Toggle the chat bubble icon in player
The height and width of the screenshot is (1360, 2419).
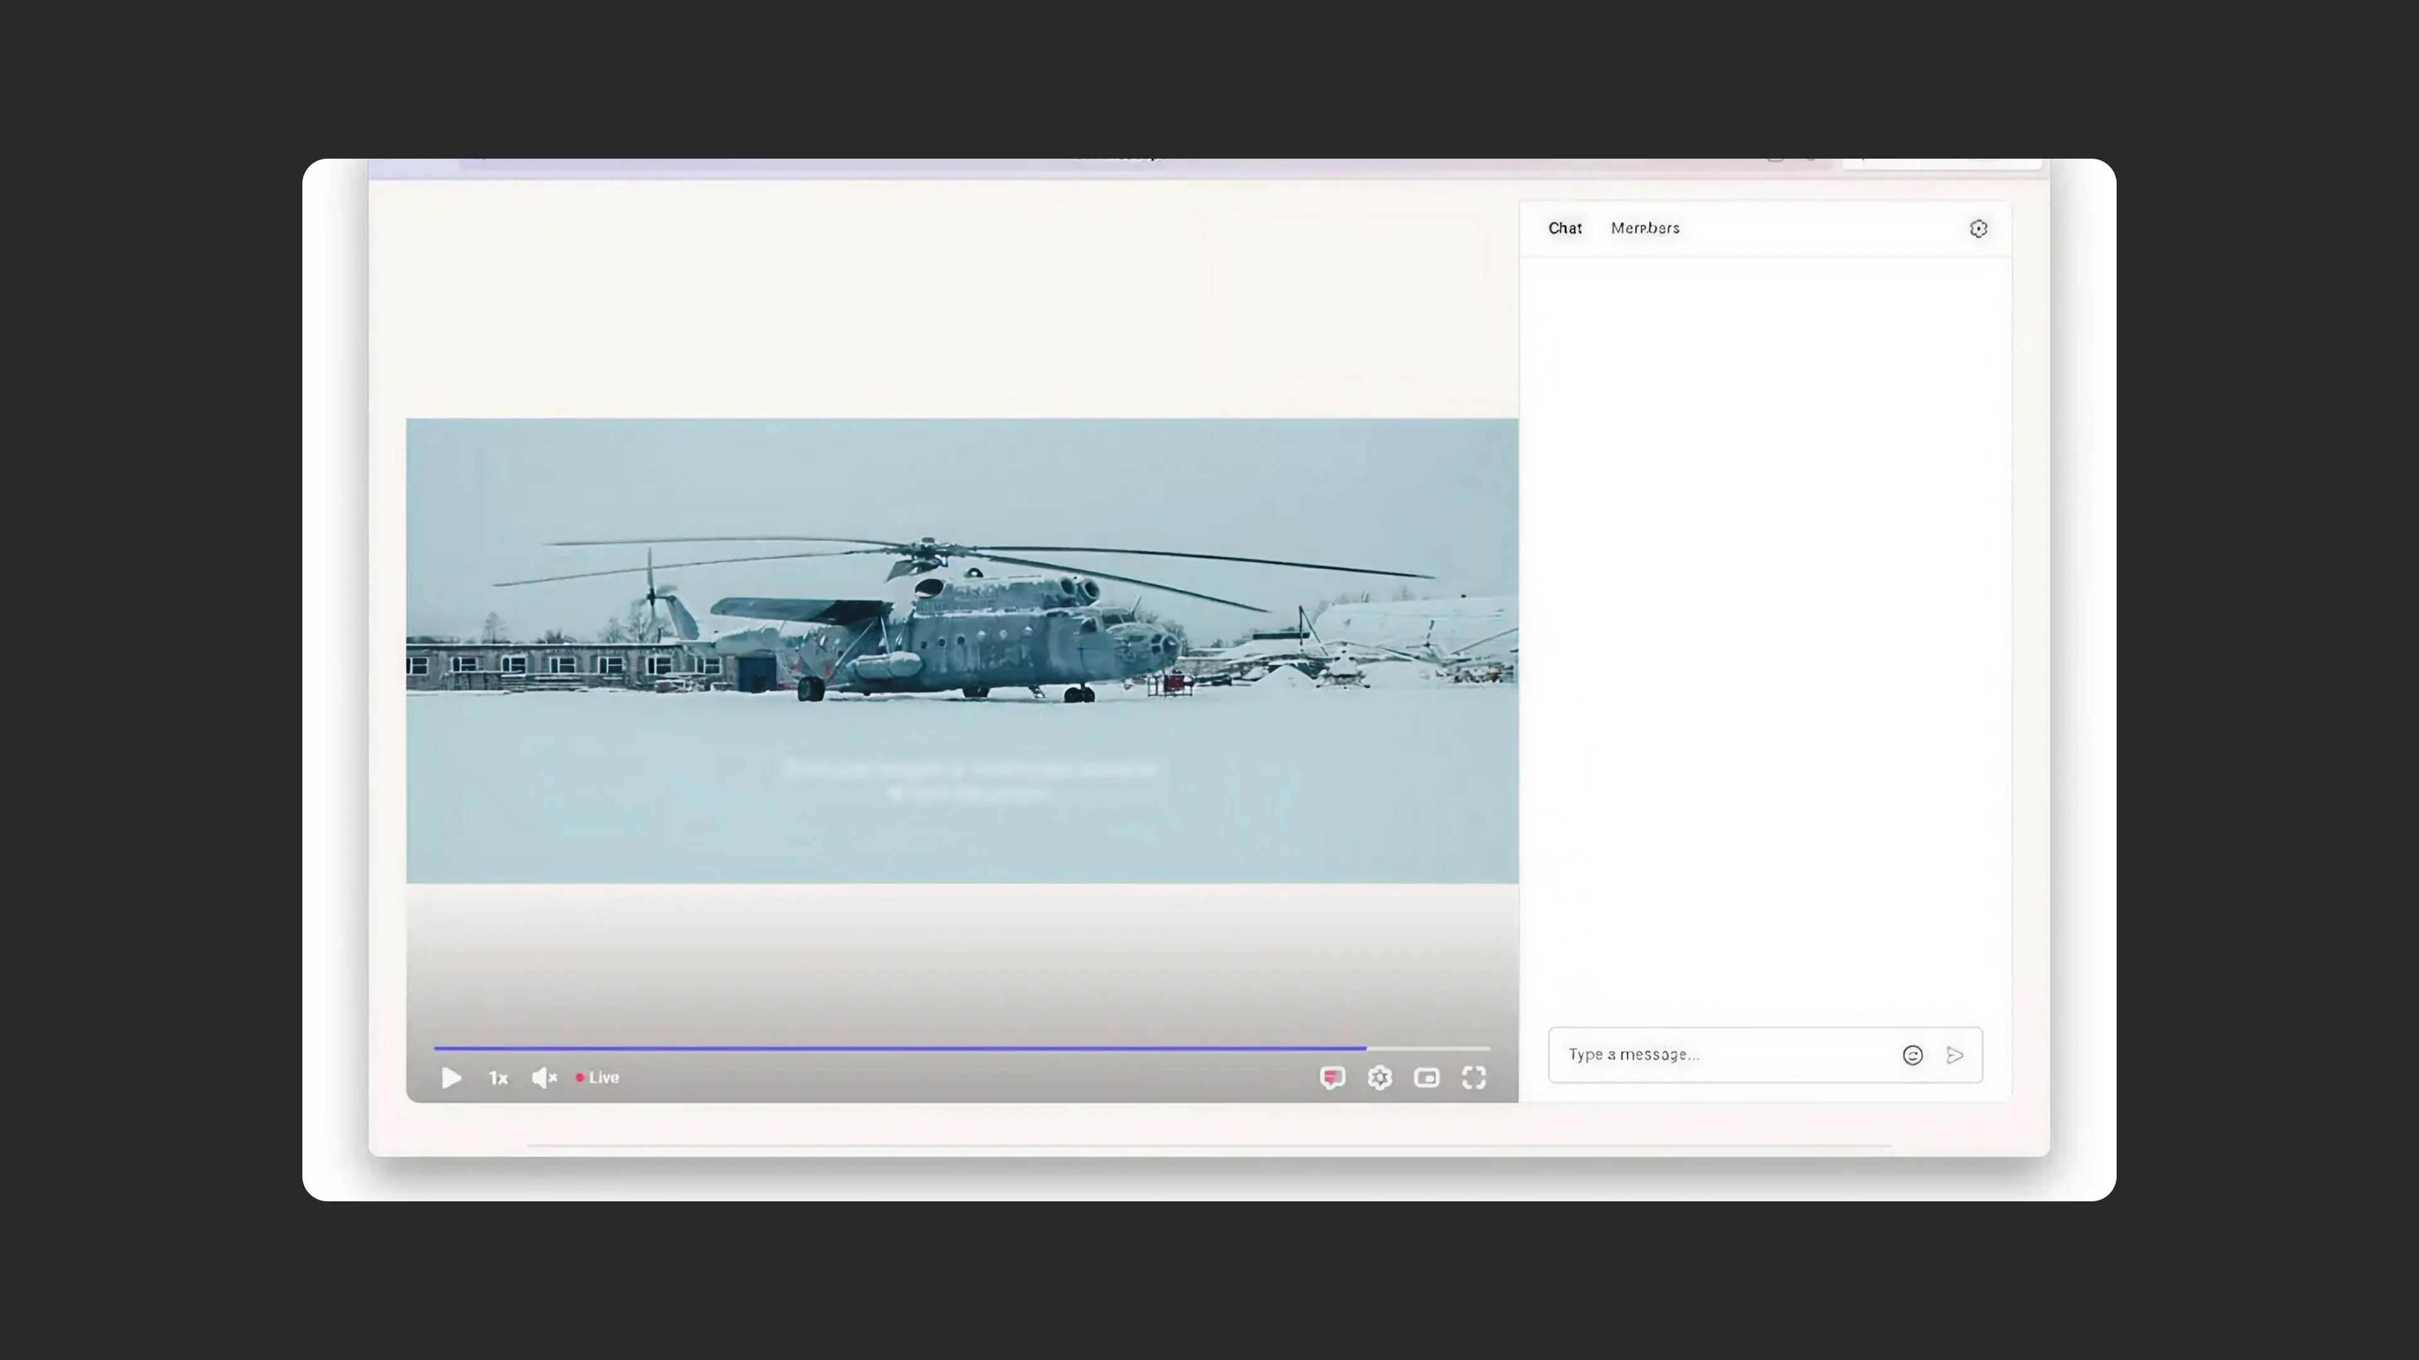coord(1332,1077)
